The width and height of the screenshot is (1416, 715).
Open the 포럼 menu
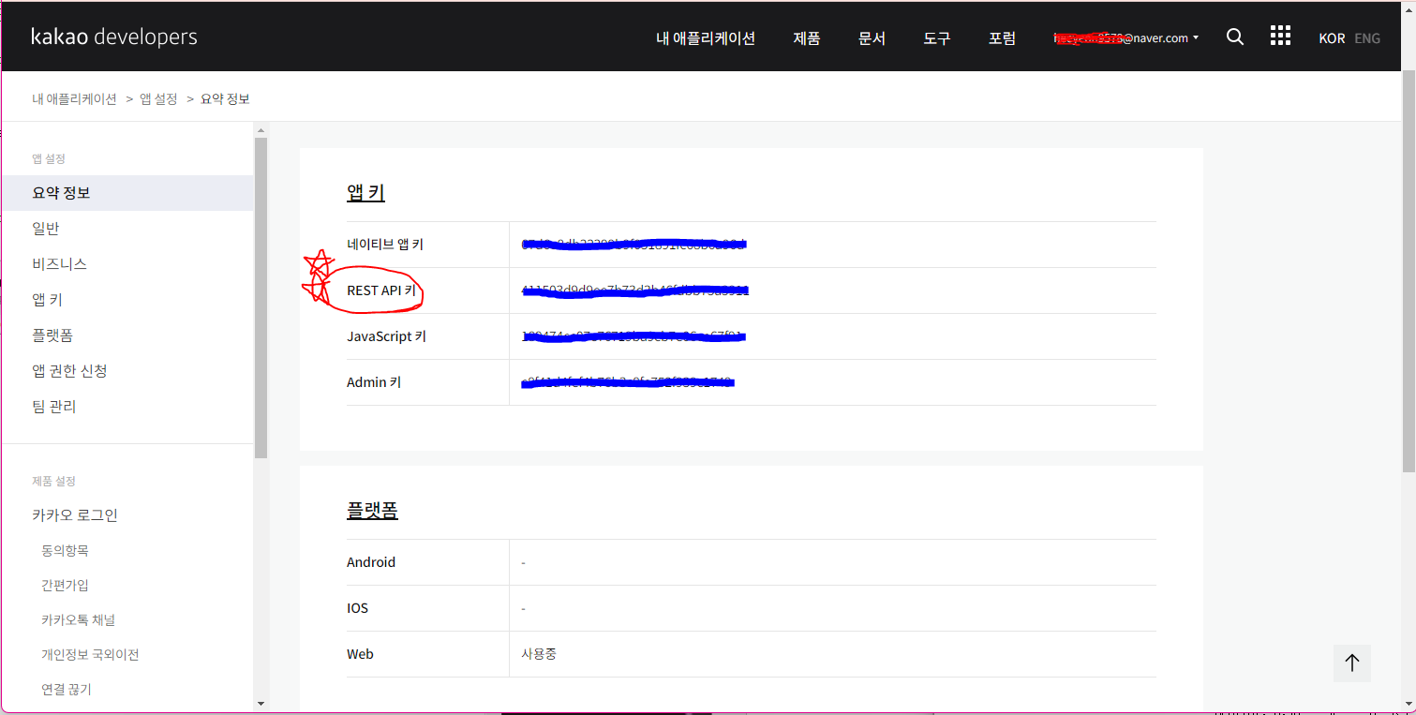(1002, 38)
